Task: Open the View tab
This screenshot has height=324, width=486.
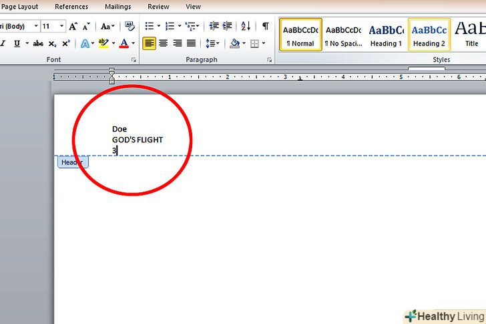Action: [x=193, y=7]
